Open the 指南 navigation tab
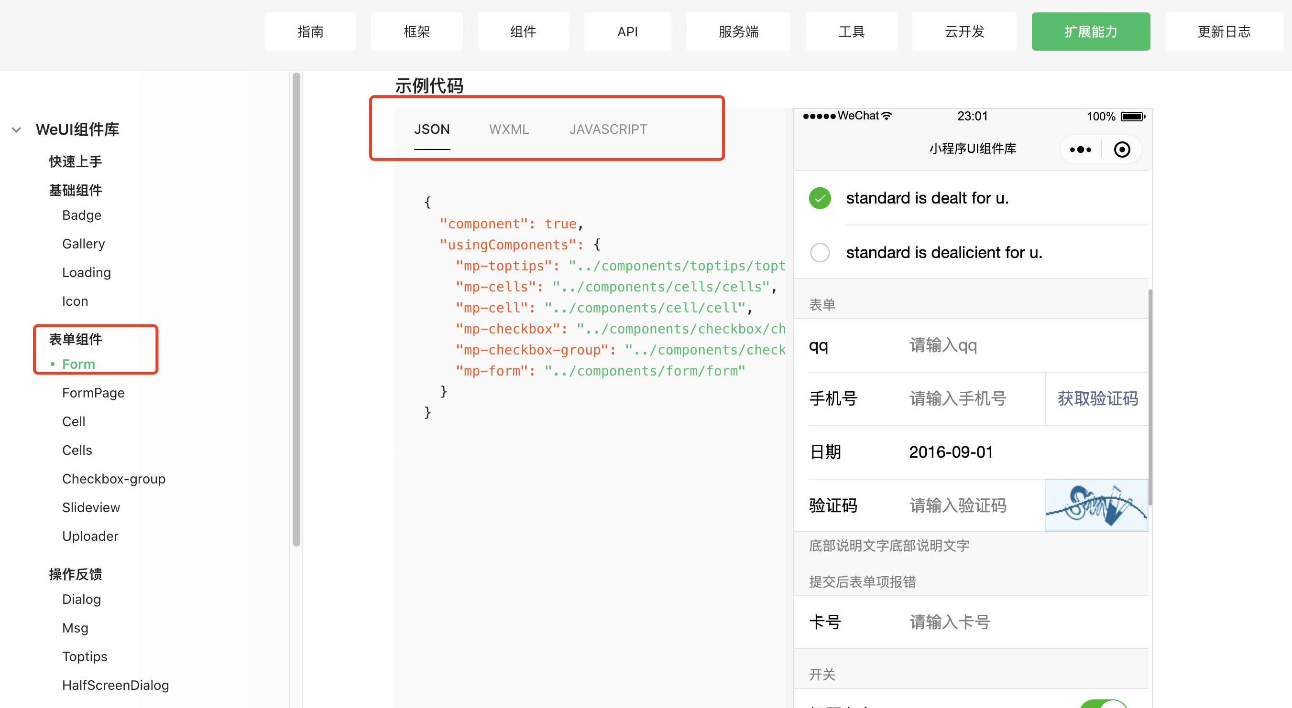Screen dimensions: 1292x708 [310, 32]
